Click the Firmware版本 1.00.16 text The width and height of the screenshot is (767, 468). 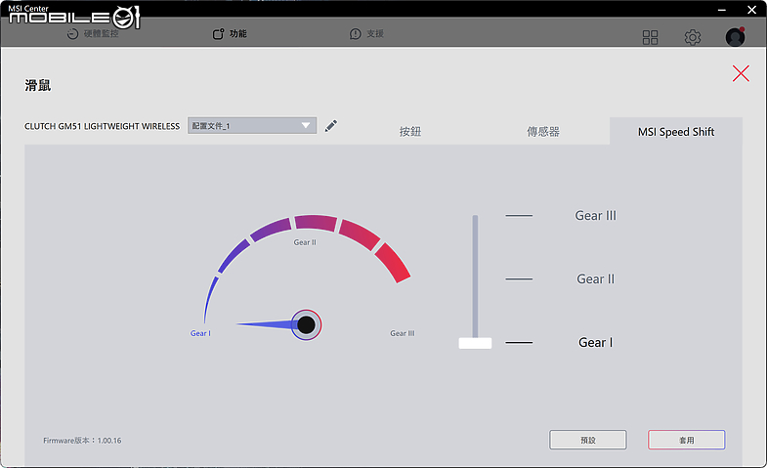click(82, 440)
